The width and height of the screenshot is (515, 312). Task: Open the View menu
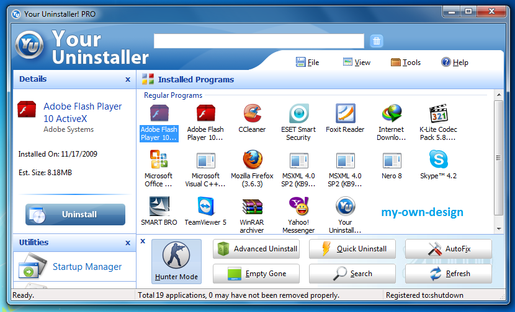[356, 63]
